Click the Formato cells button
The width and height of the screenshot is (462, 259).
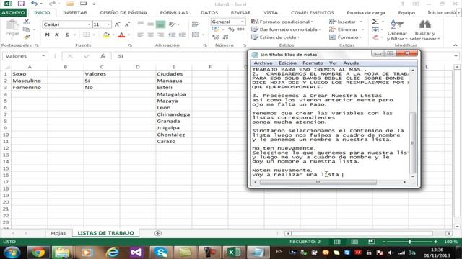(346, 37)
